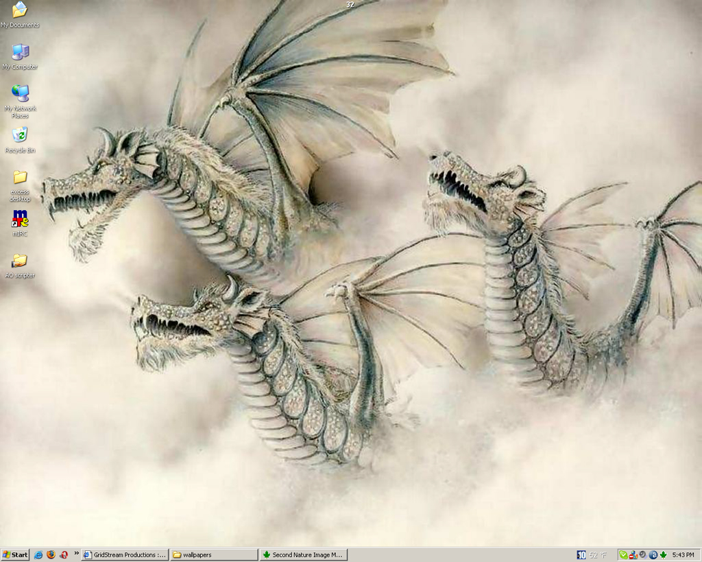Click the system clock showing 5:43 PM
The width and height of the screenshot is (702, 562).
click(683, 554)
